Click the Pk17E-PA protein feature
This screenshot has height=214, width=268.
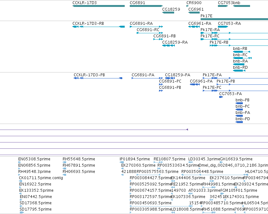[x=235, y=78]
